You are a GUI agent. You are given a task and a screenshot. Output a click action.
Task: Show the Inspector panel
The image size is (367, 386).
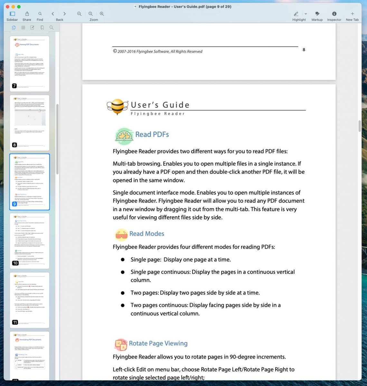pos(334,14)
